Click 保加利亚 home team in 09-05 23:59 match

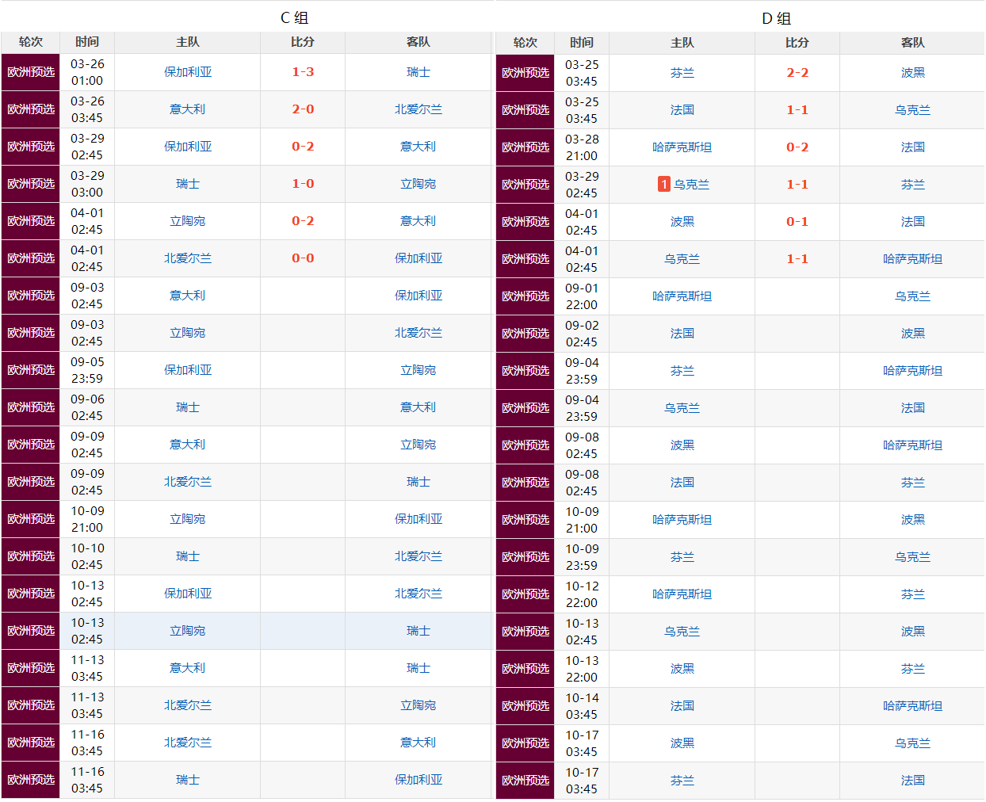[x=188, y=370]
